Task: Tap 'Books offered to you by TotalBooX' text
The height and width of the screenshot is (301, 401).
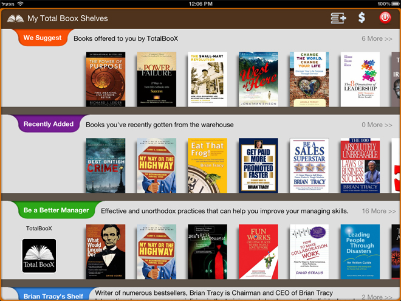Action: [x=126, y=39]
